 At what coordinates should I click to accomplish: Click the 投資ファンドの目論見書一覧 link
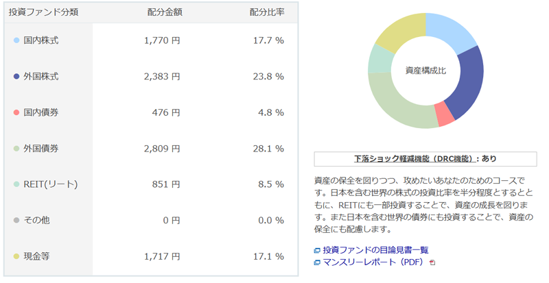click(x=375, y=250)
